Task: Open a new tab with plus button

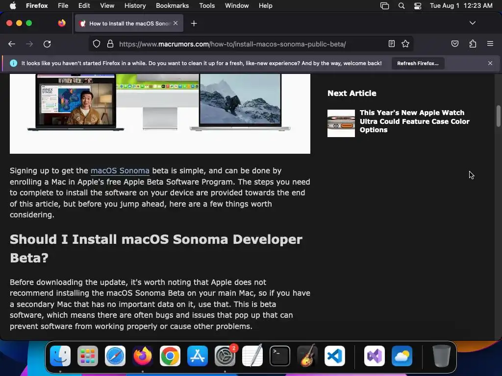Action: (x=194, y=23)
